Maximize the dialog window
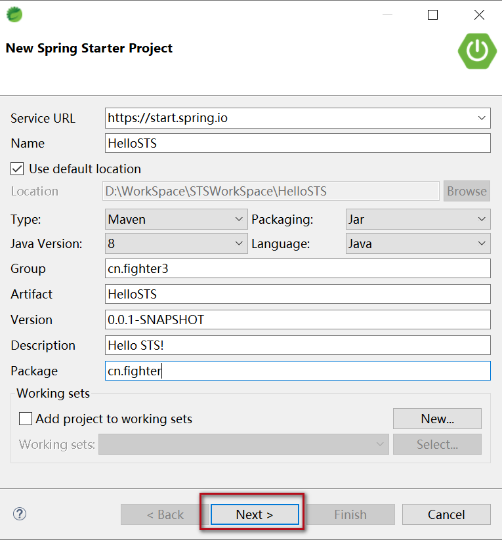 coord(432,14)
